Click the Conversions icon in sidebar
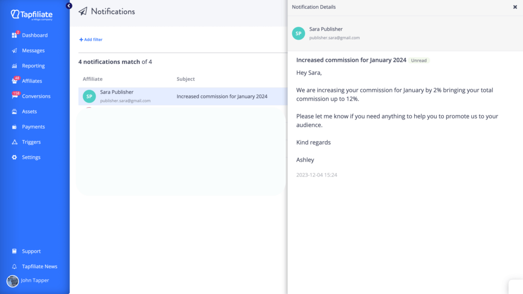Image resolution: width=523 pixels, height=294 pixels. 15,96
